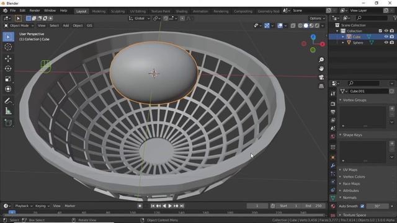Click the Auto Smooth 30° angle slider
The image size is (397, 223).
click(x=377, y=206)
